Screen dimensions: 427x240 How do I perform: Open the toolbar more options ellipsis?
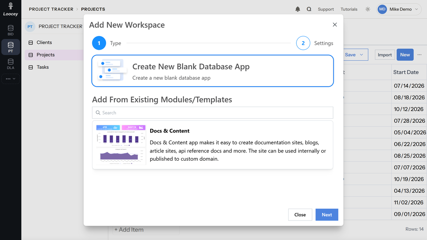tap(420, 55)
